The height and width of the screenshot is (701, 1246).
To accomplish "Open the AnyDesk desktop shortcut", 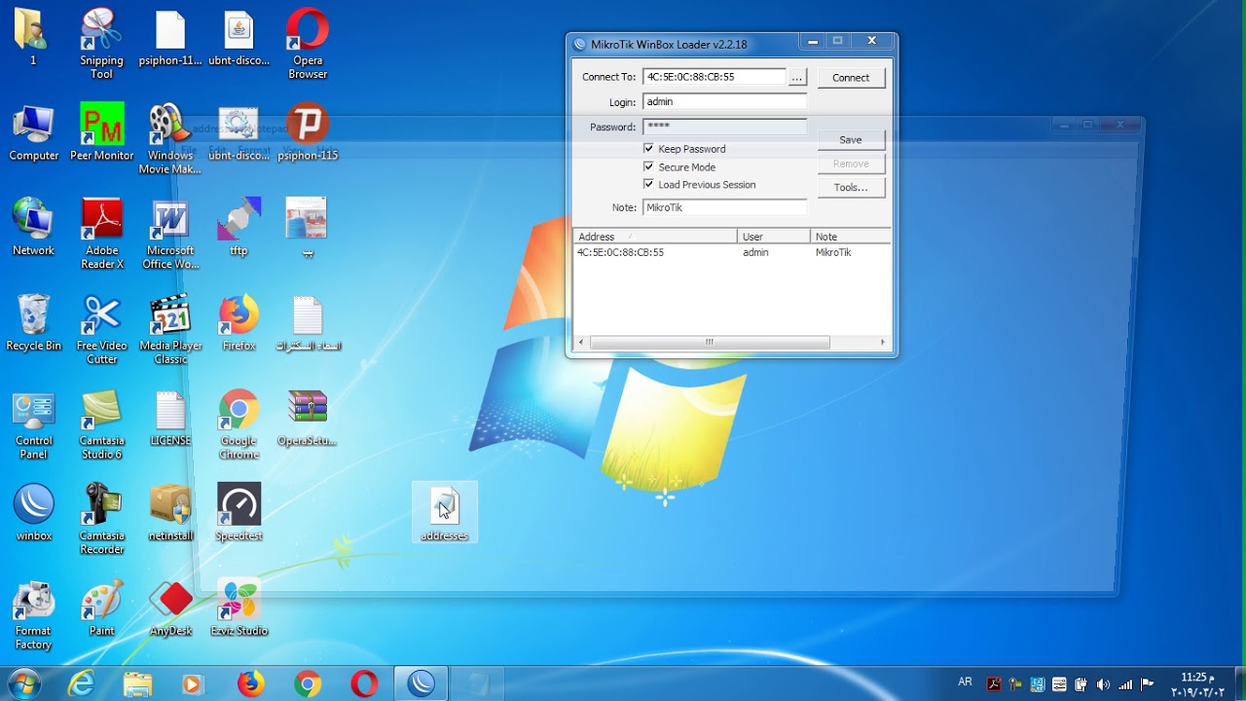I will 170,608.
